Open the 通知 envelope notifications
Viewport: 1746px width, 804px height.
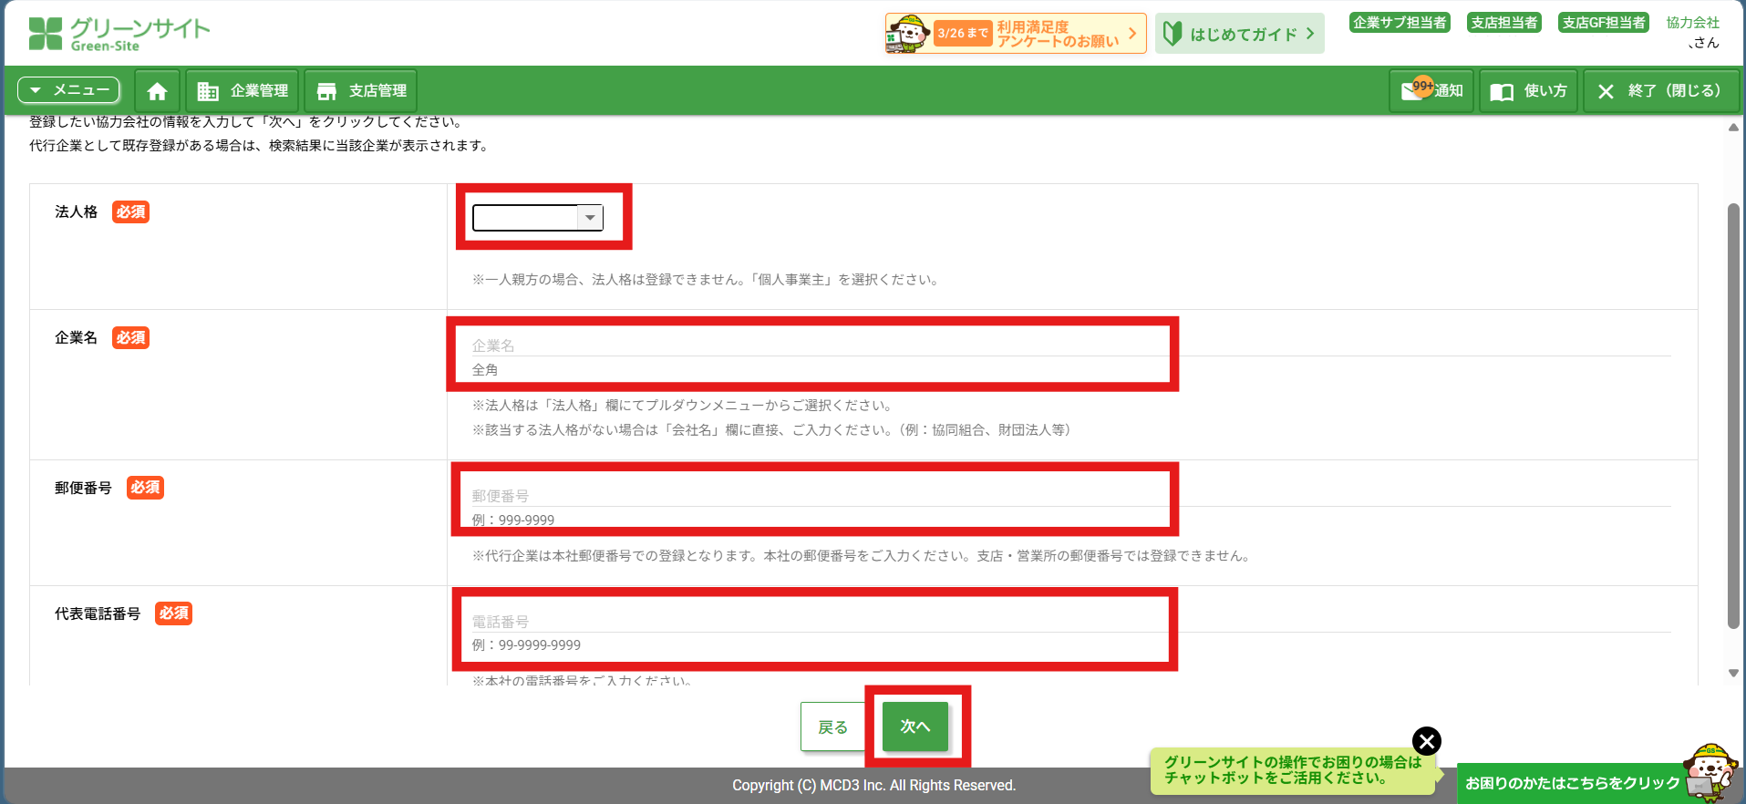pyautogui.click(x=1431, y=91)
